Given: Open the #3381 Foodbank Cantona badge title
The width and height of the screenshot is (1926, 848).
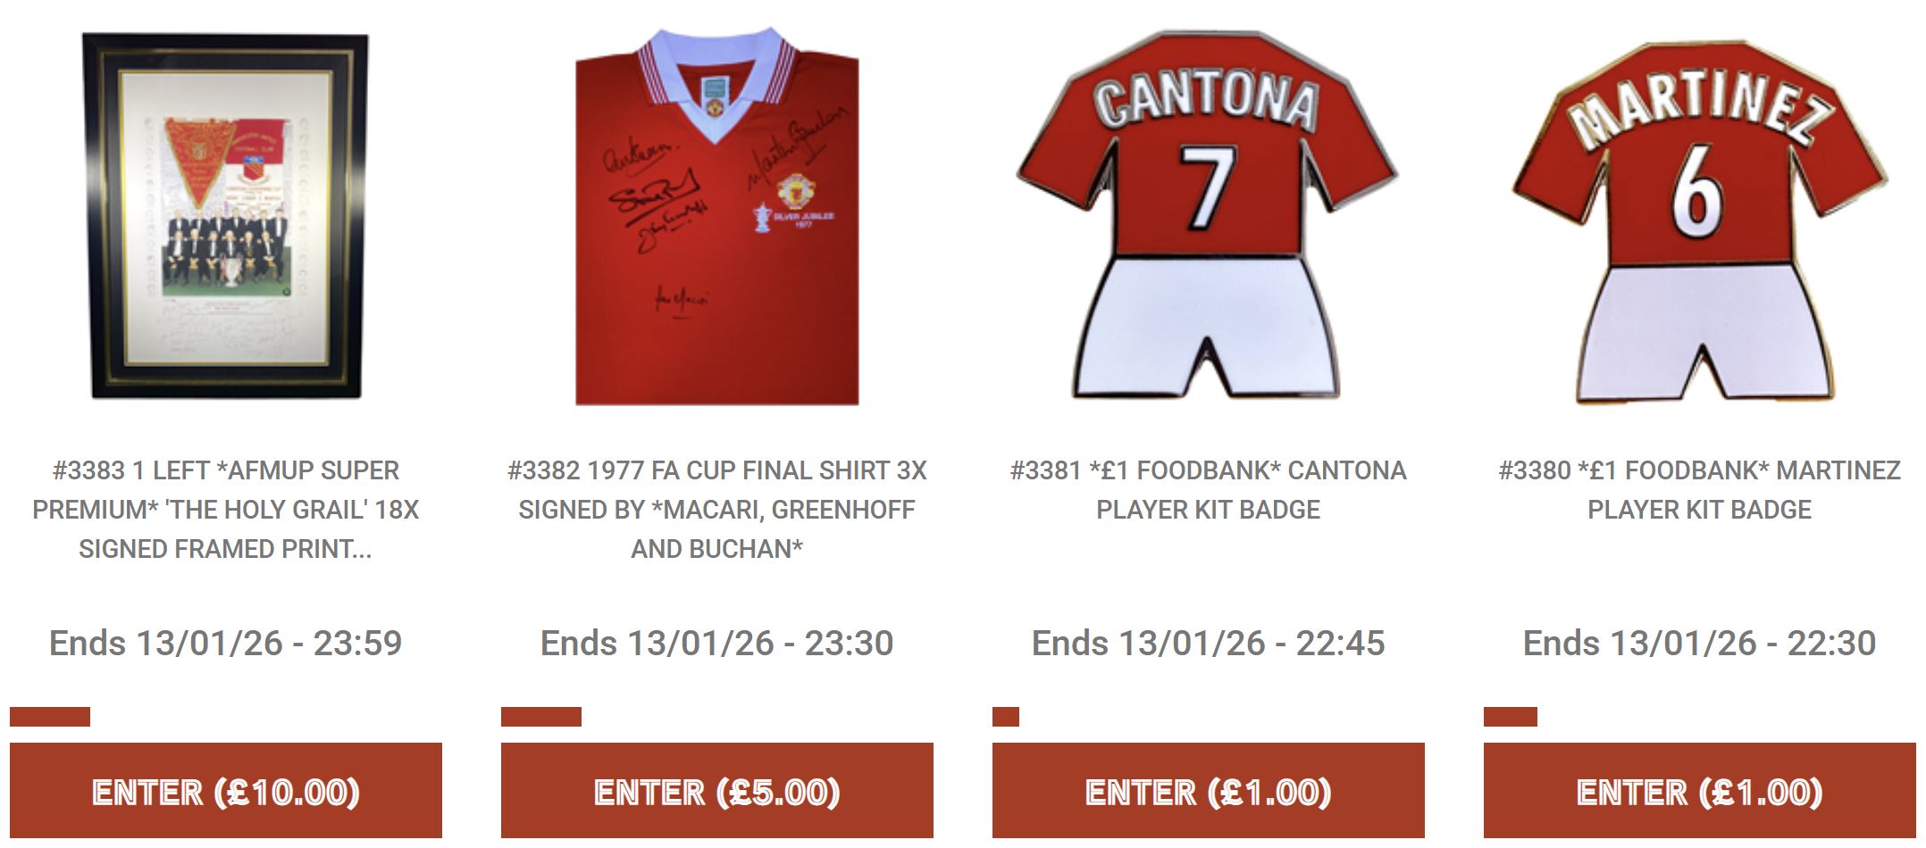Looking at the screenshot, I should click(x=1209, y=490).
